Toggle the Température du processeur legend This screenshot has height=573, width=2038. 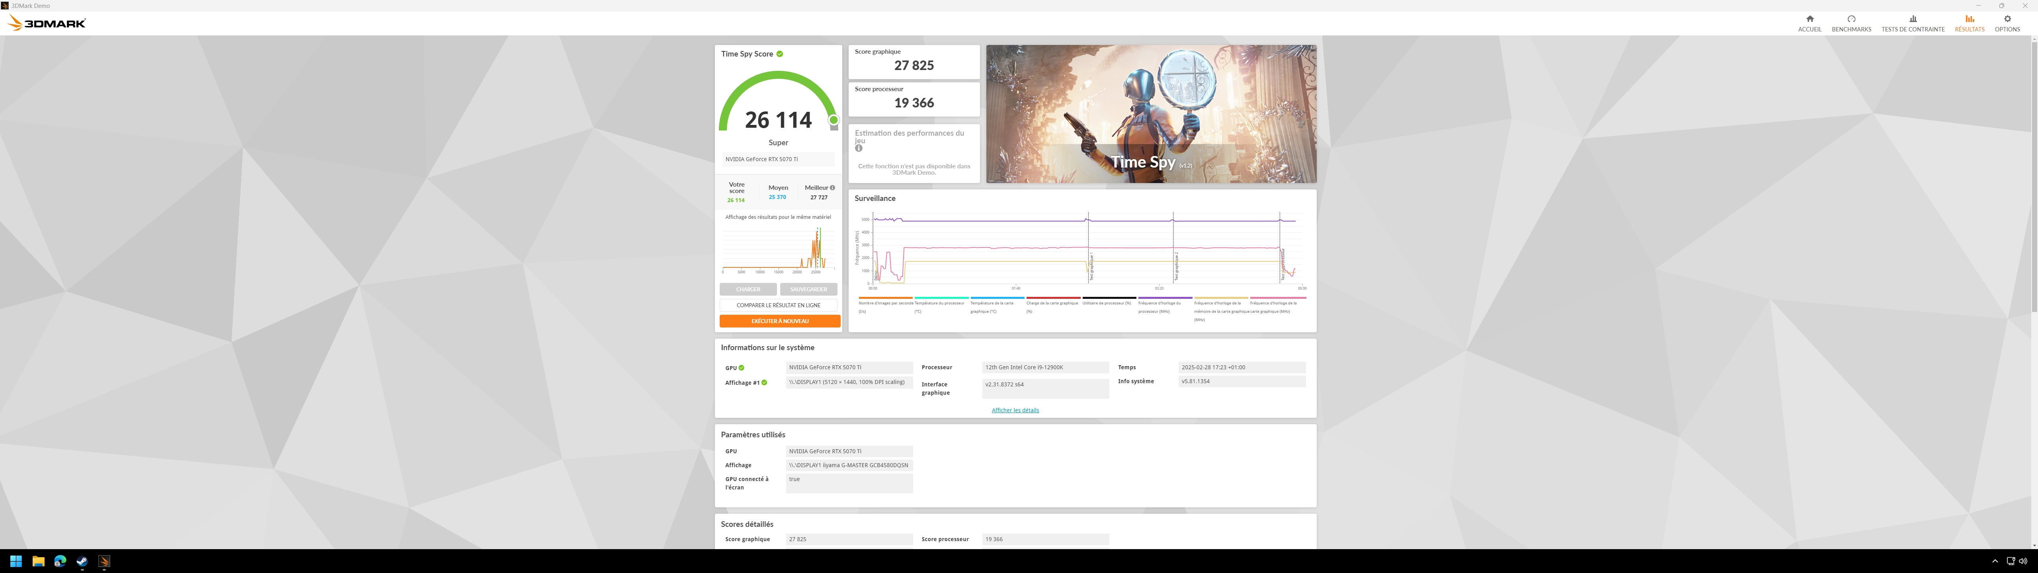pos(941,306)
